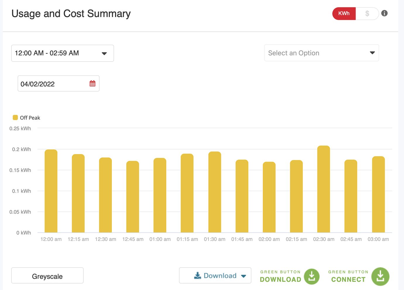This screenshot has height=290, width=404.
Task: Click the Green Button Download circular icon
Action: click(311, 276)
